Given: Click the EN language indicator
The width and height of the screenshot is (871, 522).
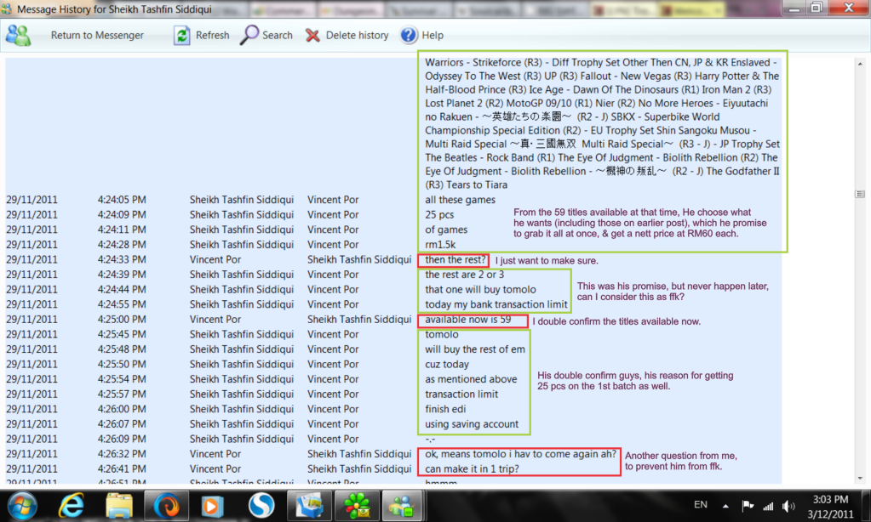Looking at the screenshot, I should (701, 505).
